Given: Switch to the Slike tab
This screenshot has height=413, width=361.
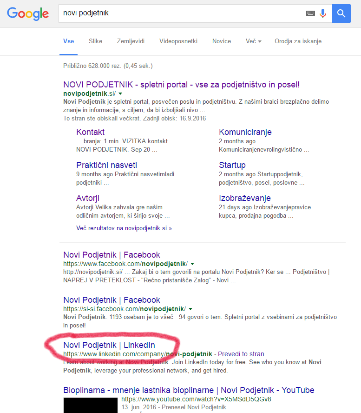Looking at the screenshot, I should [x=95, y=41].
